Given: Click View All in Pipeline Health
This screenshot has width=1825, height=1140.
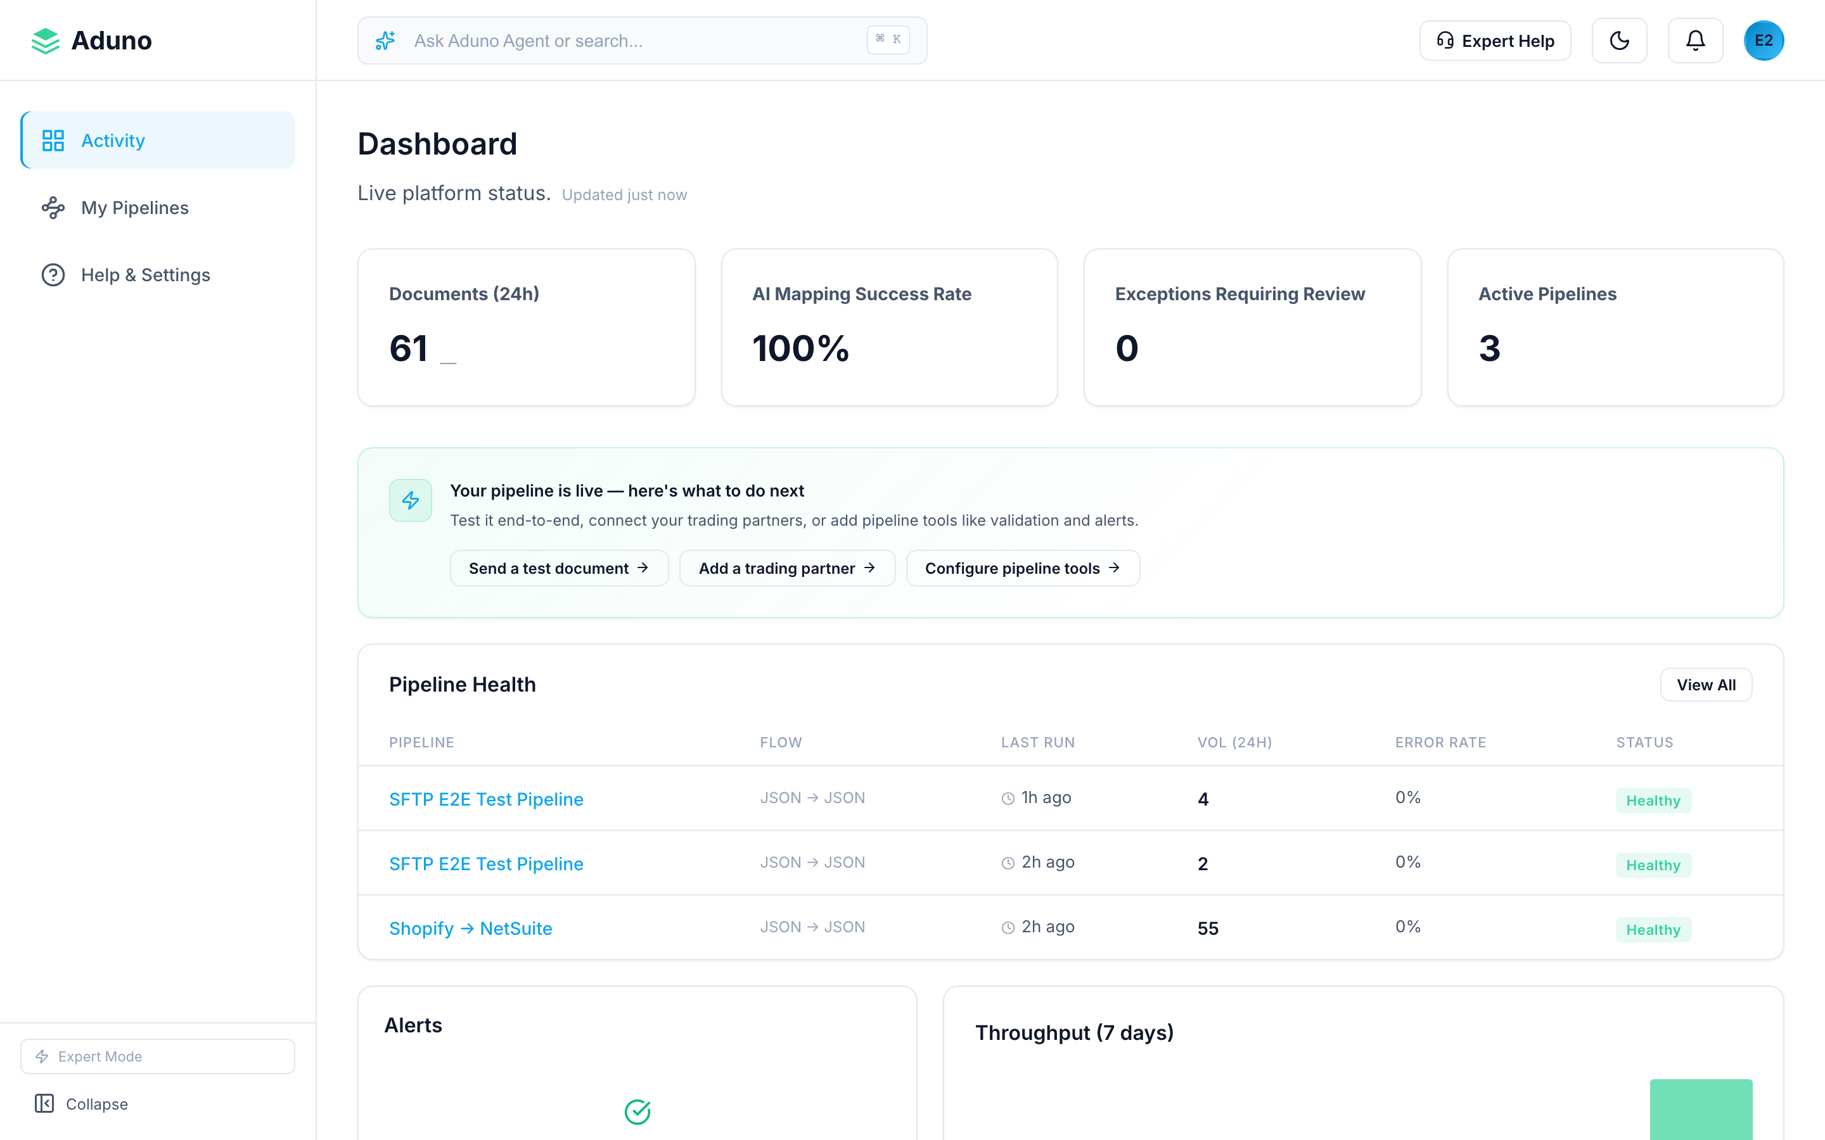Looking at the screenshot, I should (x=1707, y=684).
